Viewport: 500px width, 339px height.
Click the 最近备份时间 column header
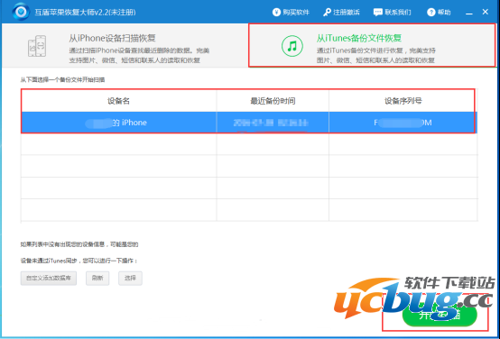273,101
